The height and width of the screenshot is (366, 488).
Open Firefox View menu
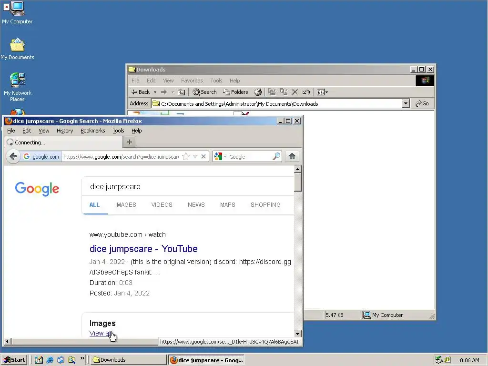point(44,131)
